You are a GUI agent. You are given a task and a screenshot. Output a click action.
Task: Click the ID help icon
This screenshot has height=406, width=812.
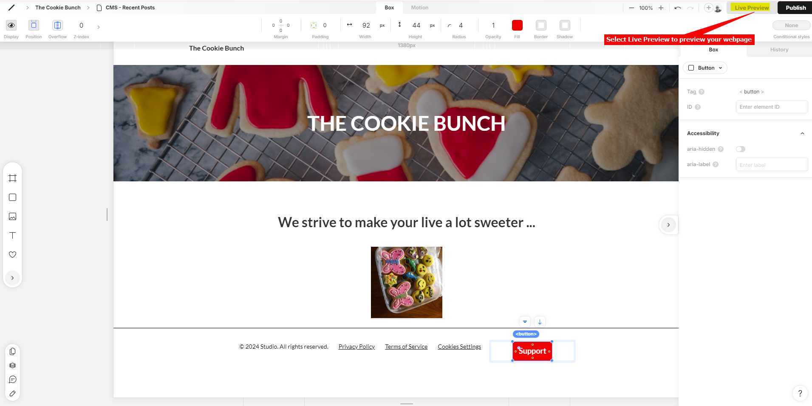[x=698, y=107]
